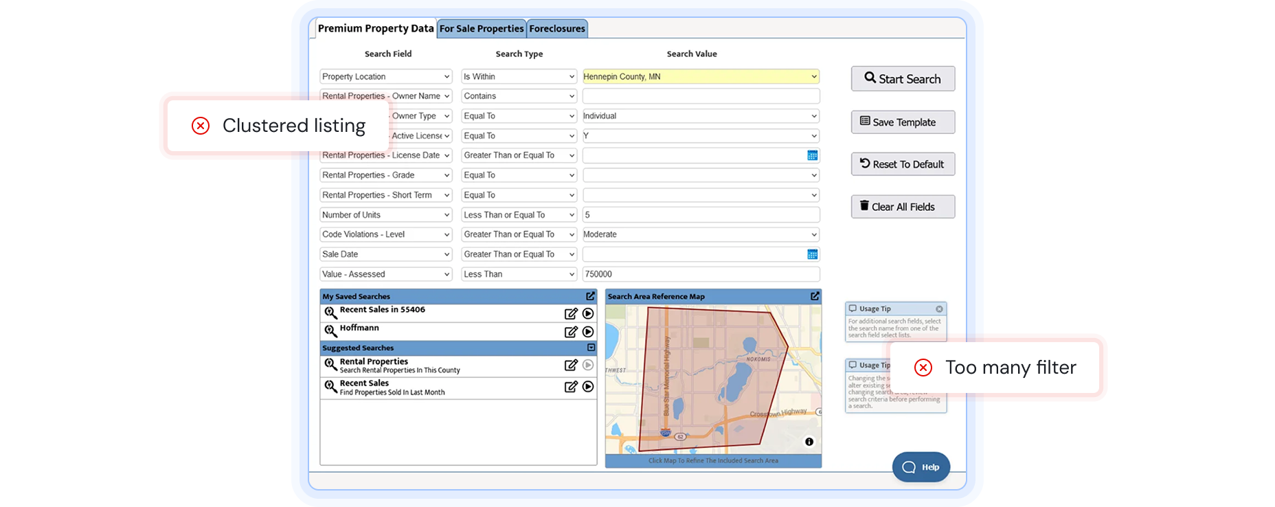The width and height of the screenshot is (1275, 507).
Task: Click the Hoffmann search magnifier icon
Action: point(330,332)
